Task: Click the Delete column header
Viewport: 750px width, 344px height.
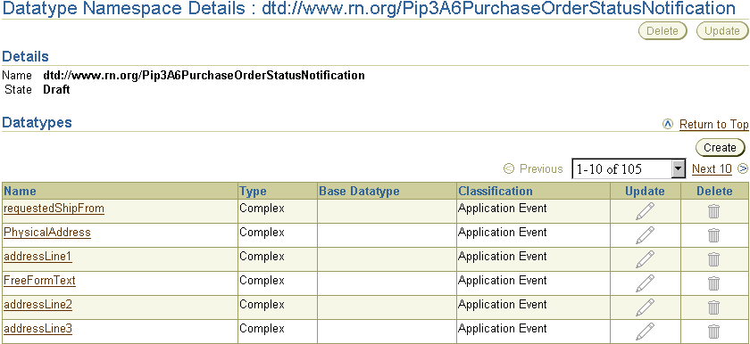Action: [714, 192]
